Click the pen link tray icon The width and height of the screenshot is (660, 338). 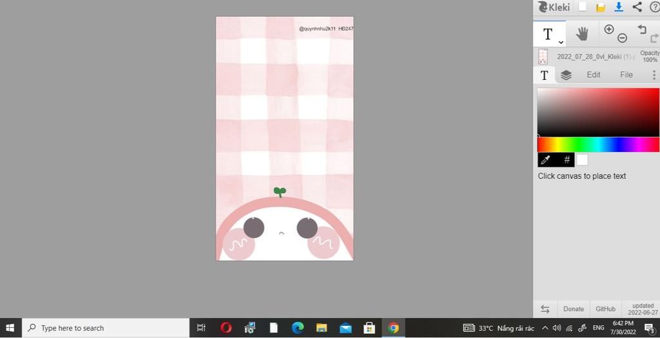tap(583, 328)
